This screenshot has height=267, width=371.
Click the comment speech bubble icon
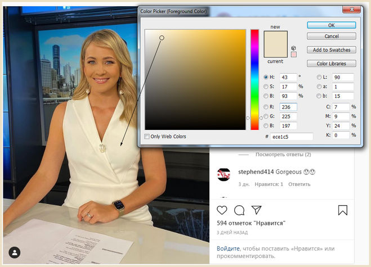(x=239, y=210)
